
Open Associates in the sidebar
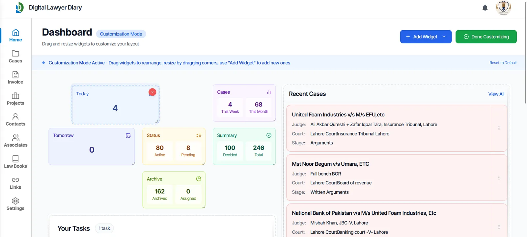click(15, 141)
